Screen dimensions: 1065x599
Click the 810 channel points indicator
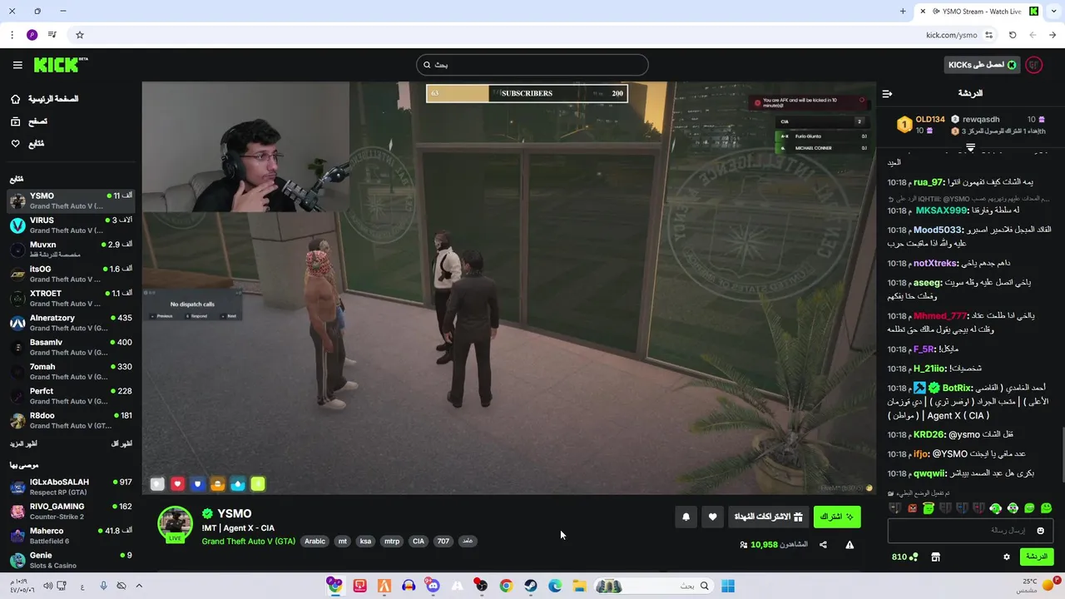[x=904, y=557]
